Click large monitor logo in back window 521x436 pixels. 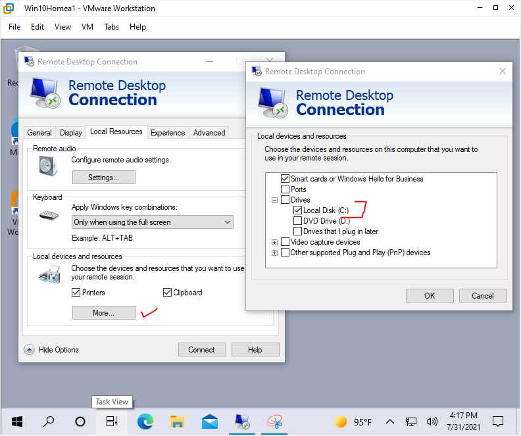[45, 93]
